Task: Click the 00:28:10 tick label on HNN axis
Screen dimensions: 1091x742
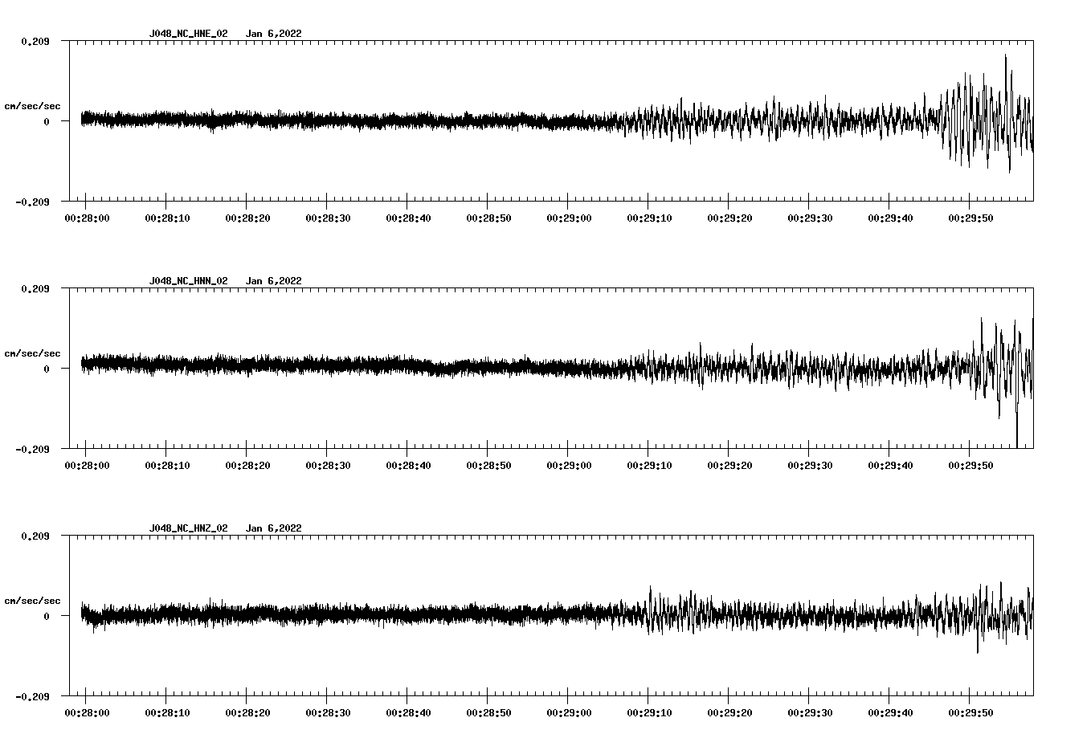Action: [167, 465]
